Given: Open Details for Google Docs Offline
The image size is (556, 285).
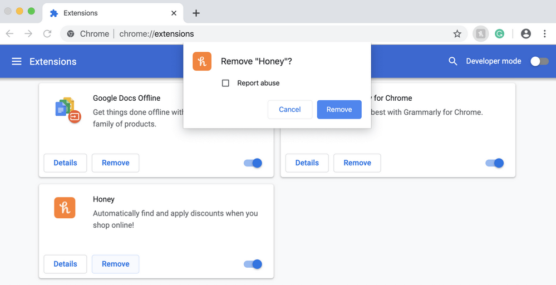Looking at the screenshot, I should (65, 163).
